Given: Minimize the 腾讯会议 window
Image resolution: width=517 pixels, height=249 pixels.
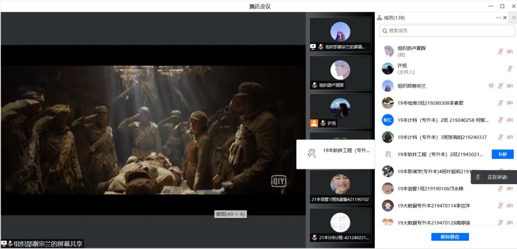Looking at the screenshot, I should tap(491, 6).
